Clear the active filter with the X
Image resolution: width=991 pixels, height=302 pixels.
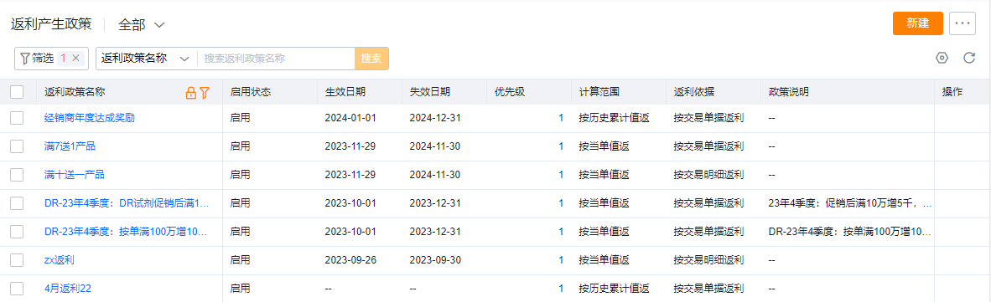pyautogui.click(x=75, y=58)
